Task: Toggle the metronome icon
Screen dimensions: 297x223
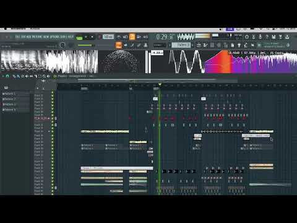Action: (119, 37)
